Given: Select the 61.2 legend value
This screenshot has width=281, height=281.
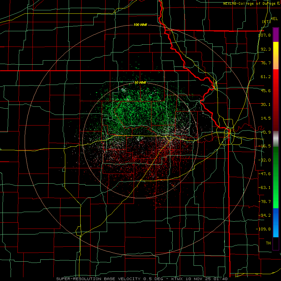Looking at the screenshot, I should pos(266,77).
